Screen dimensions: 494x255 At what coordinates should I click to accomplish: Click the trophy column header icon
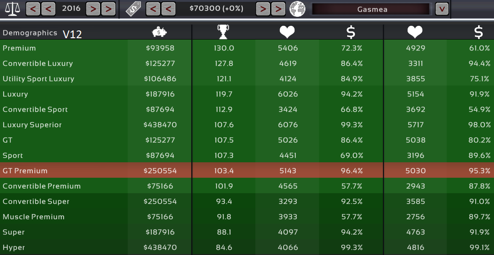(223, 32)
